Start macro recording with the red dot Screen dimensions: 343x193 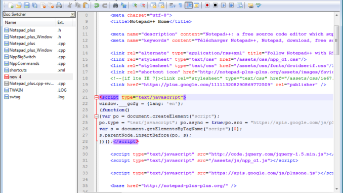[x=207, y=5]
